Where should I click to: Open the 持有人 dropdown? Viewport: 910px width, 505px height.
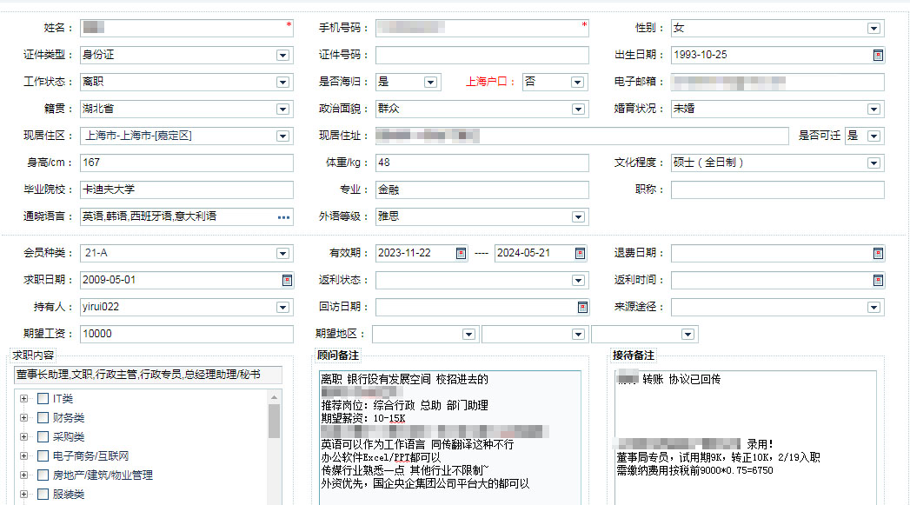pyautogui.click(x=282, y=308)
